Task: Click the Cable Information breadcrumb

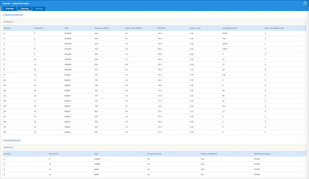Action: click(21, 3)
